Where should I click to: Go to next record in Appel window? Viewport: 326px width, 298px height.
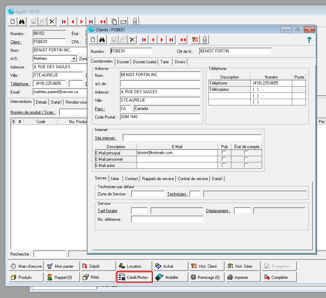coord(81,22)
